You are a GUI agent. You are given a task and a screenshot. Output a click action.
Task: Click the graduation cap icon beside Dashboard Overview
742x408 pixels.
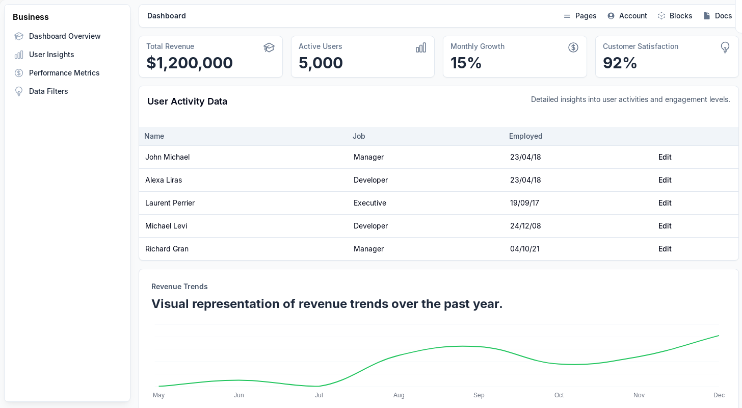[x=19, y=36]
